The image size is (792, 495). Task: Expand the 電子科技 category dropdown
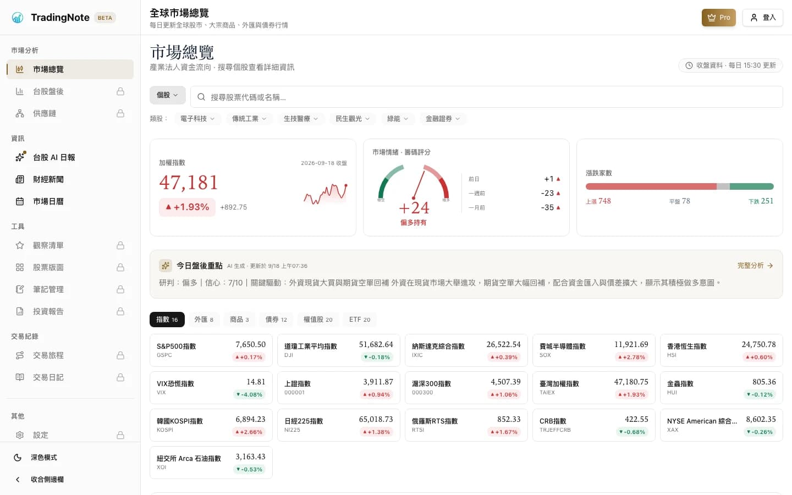pos(197,119)
